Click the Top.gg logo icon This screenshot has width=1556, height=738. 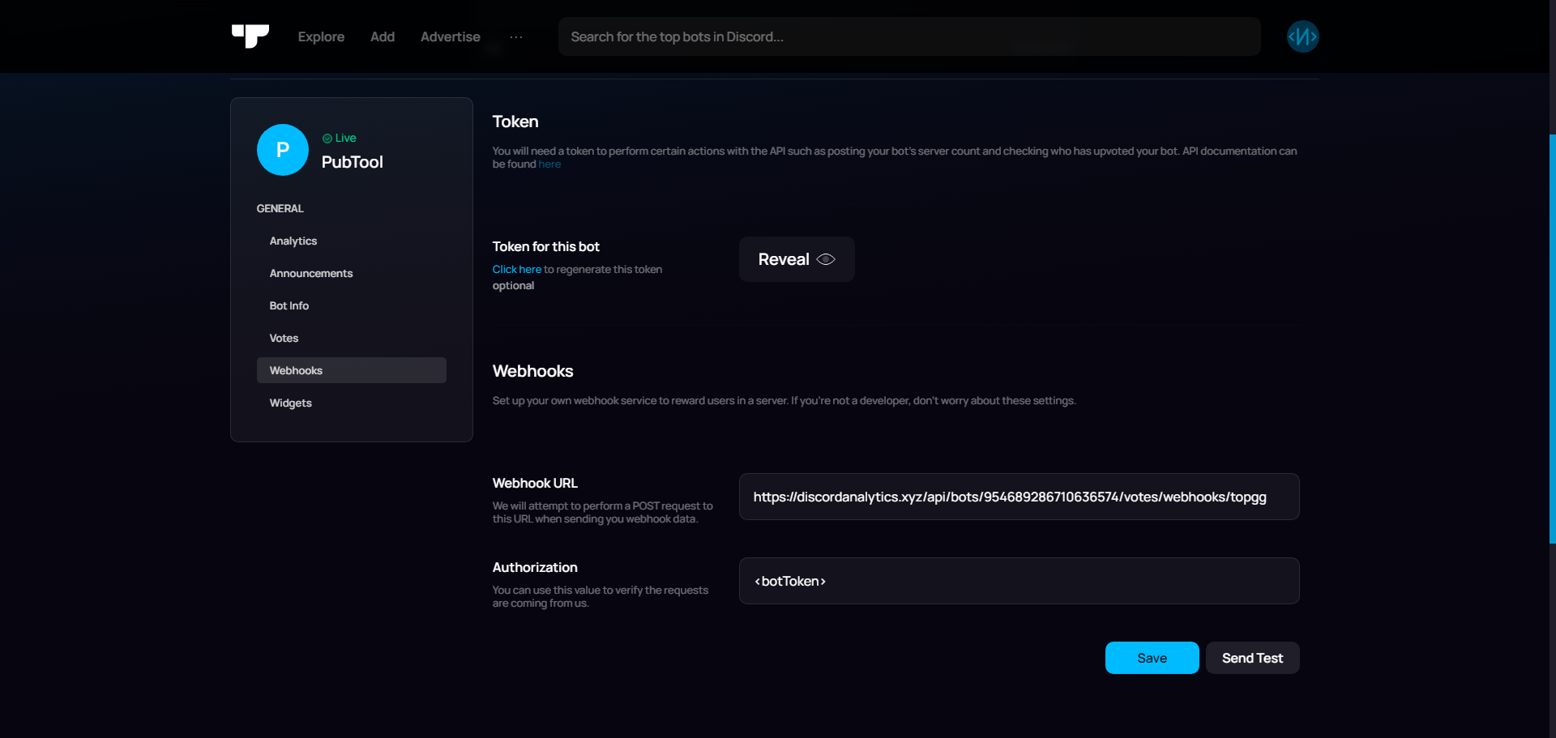(250, 36)
